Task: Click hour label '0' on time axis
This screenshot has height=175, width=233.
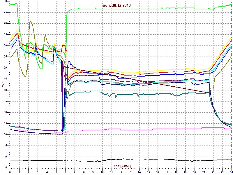Action: [x=10, y=172]
